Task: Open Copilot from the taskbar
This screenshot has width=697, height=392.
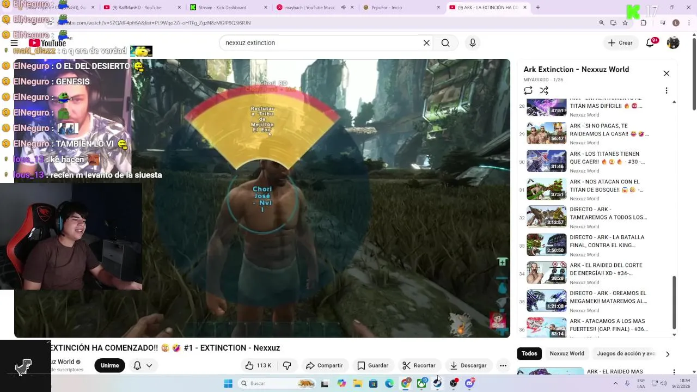Action: click(x=341, y=383)
